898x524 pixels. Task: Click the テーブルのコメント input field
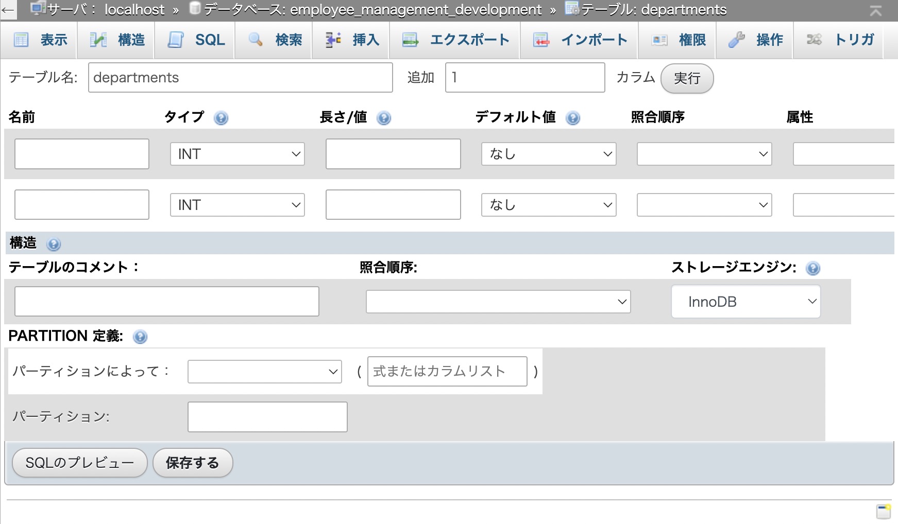(x=167, y=302)
